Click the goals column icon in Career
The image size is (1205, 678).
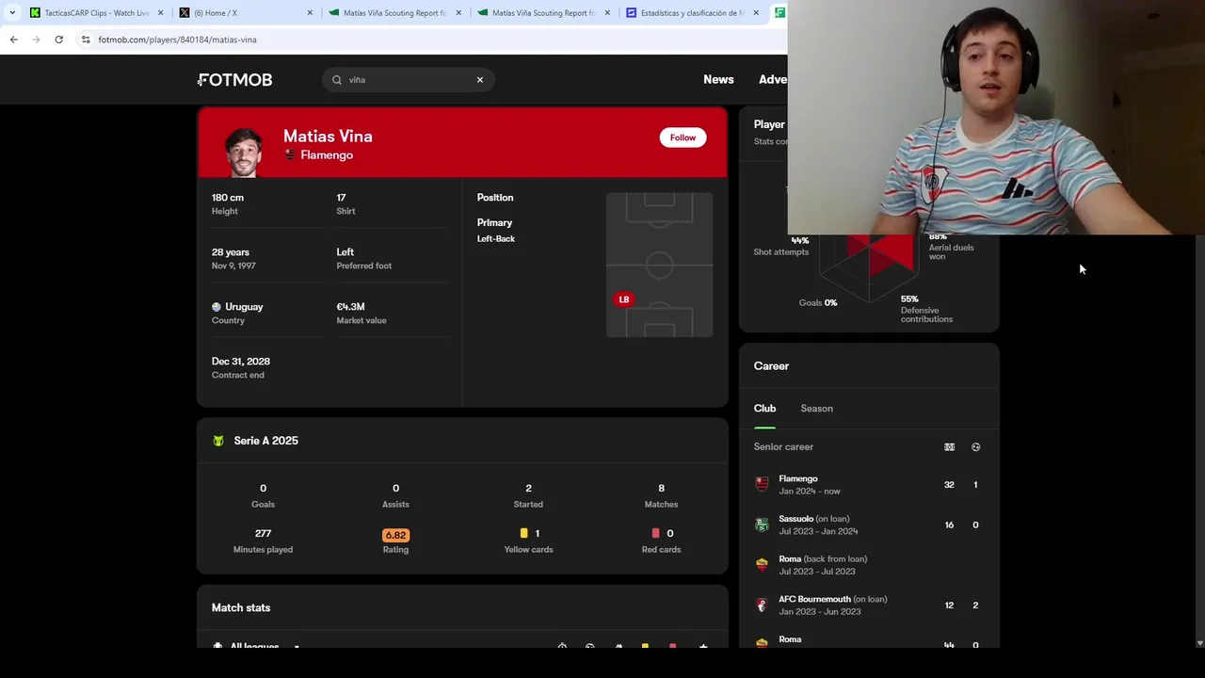pyautogui.click(x=975, y=447)
